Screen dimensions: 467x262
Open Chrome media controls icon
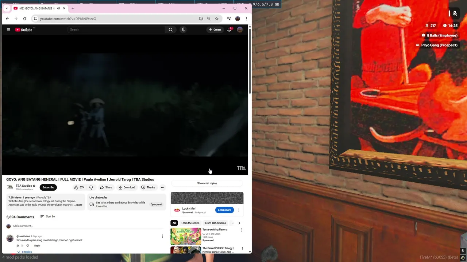229,19
